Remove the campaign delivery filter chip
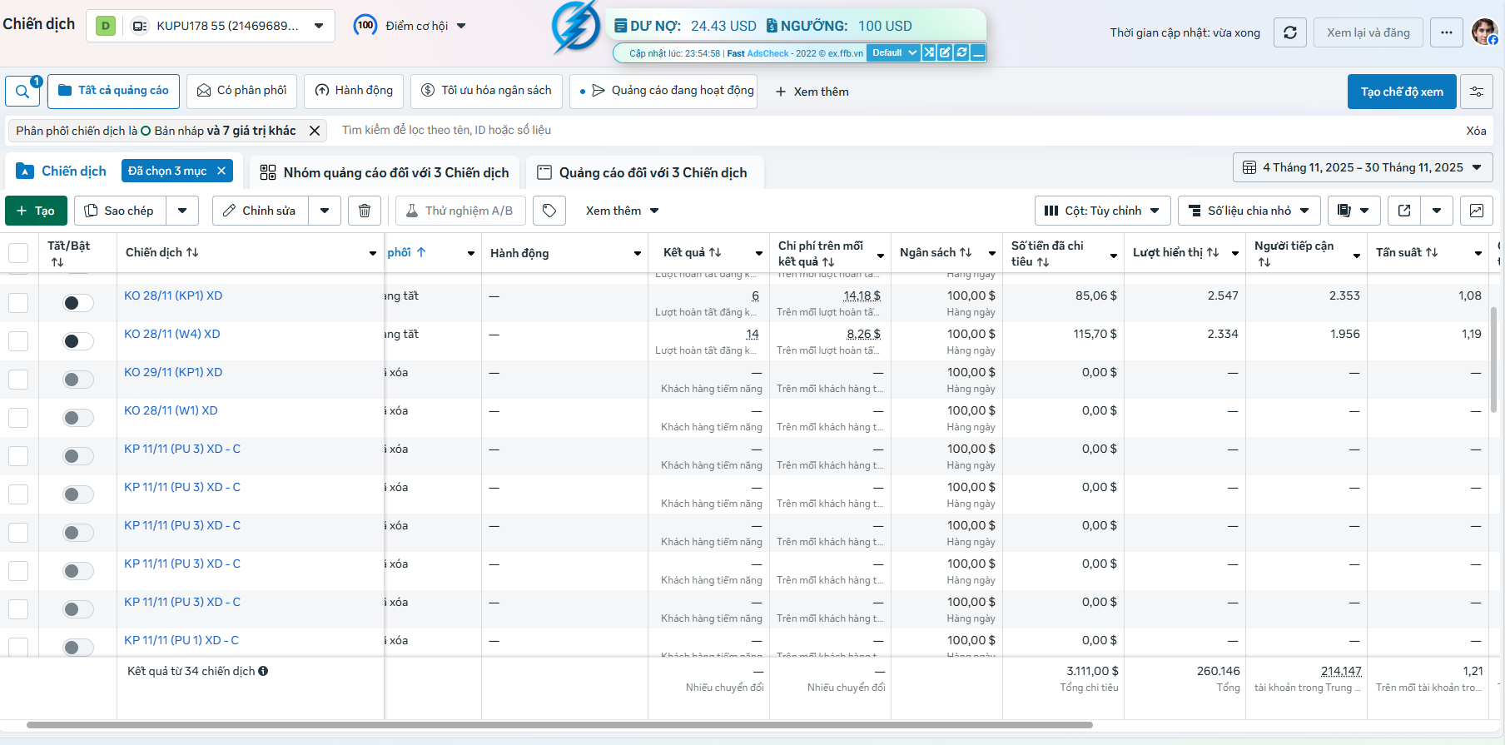 coord(315,131)
